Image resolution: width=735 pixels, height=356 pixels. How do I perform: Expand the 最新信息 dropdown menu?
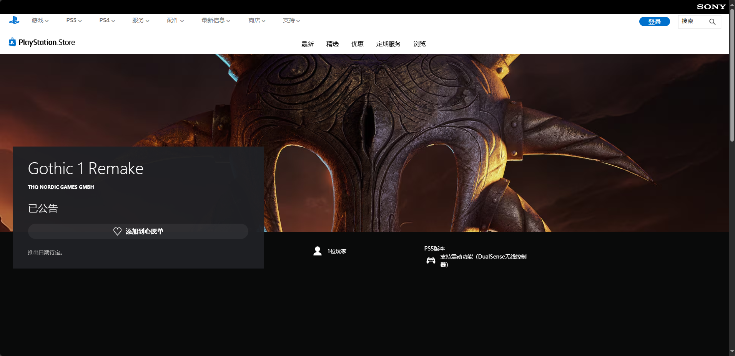click(x=216, y=20)
